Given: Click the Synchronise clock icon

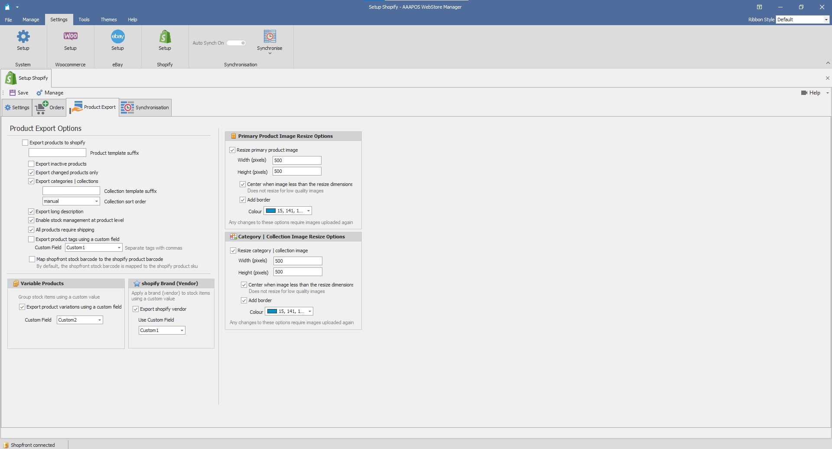Looking at the screenshot, I should 270,37.
